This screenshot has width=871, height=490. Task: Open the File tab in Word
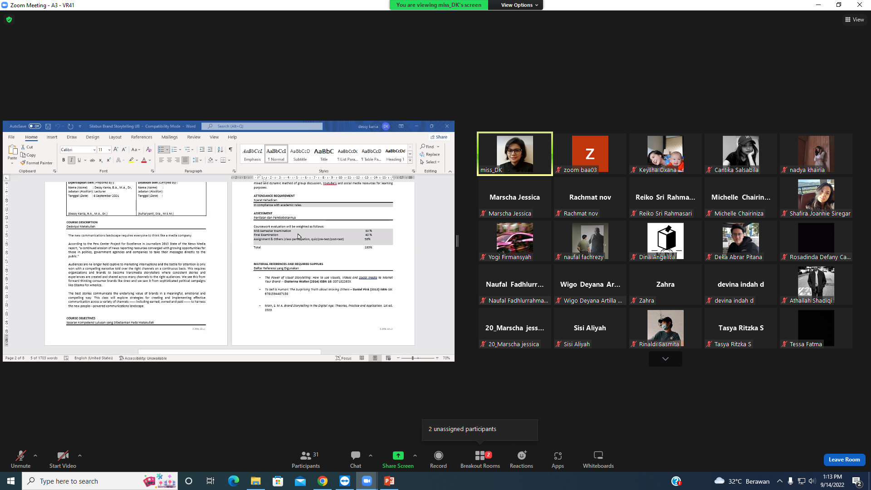(11, 137)
